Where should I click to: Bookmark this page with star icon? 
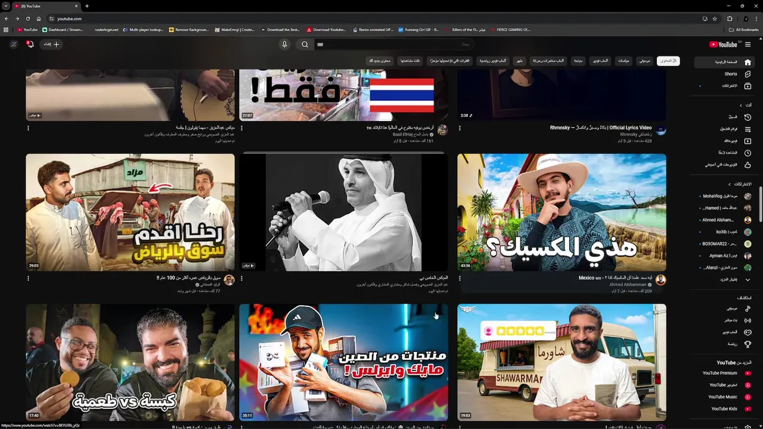715,18
